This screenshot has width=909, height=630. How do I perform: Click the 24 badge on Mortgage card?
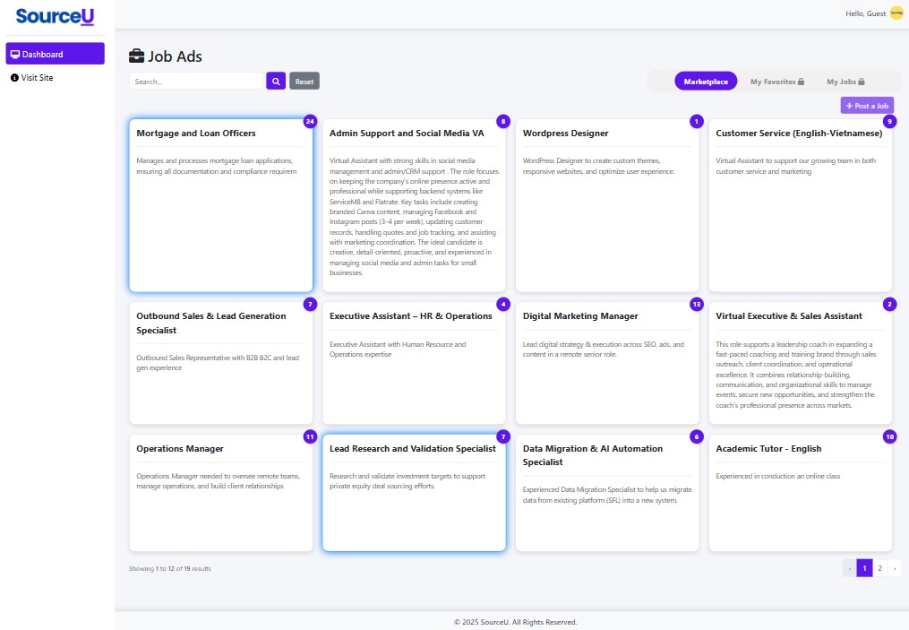310,121
